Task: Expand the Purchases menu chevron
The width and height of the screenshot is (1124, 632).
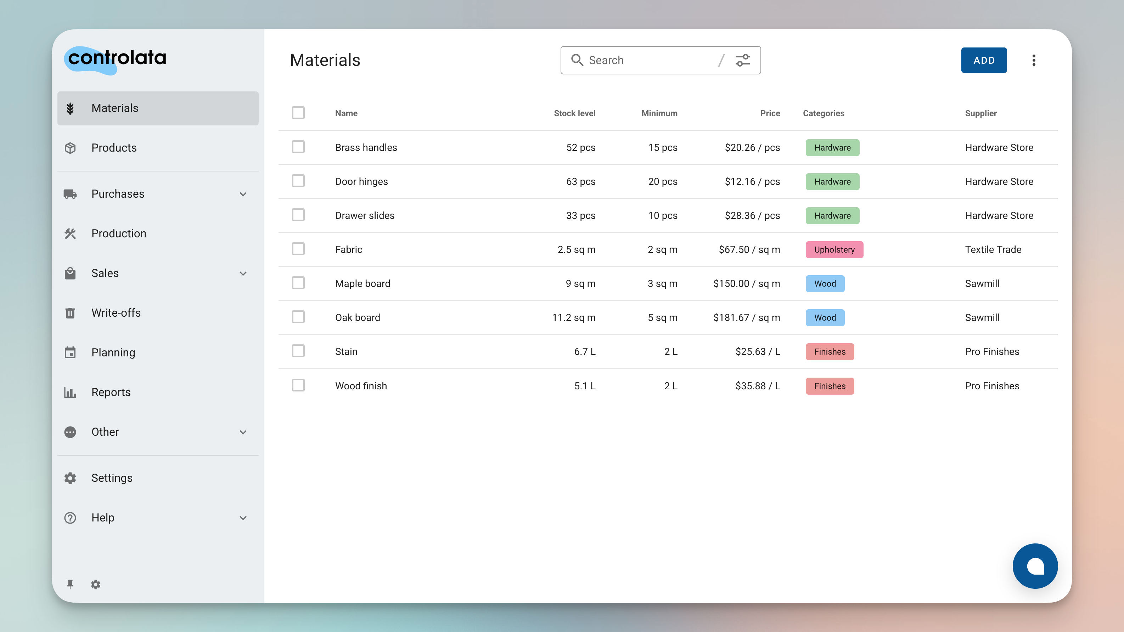Action: pyautogui.click(x=243, y=194)
